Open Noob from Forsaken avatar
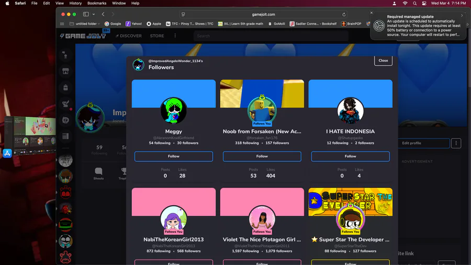This screenshot has width=471, height=265. (x=262, y=111)
